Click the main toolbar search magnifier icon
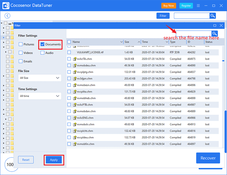 tap(213, 16)
